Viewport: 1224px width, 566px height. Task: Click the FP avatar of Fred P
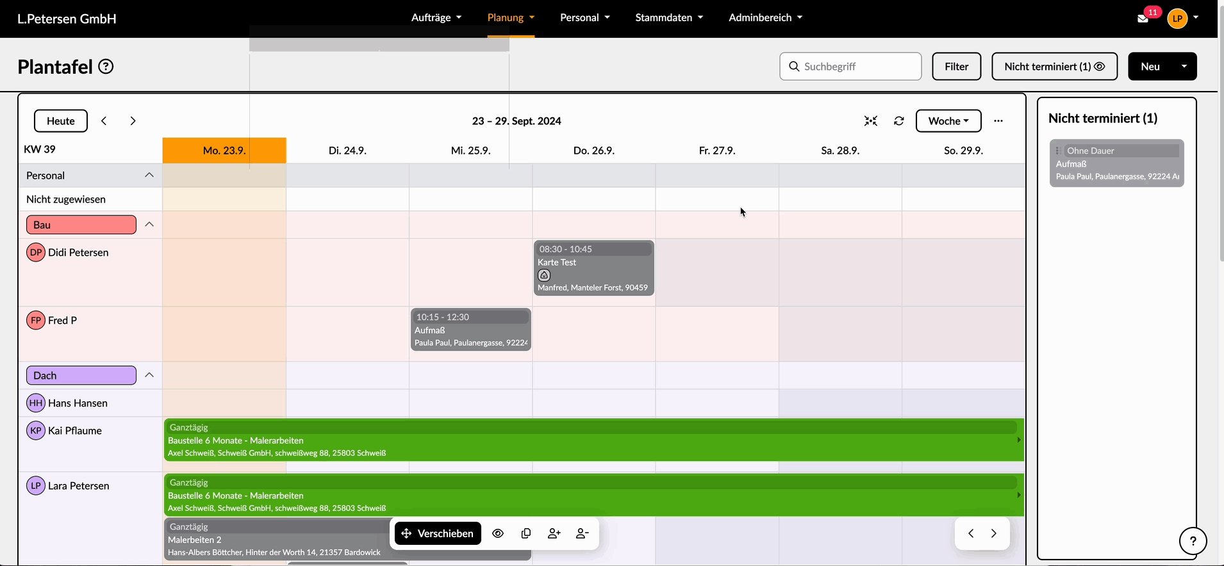tap(36, 320)
